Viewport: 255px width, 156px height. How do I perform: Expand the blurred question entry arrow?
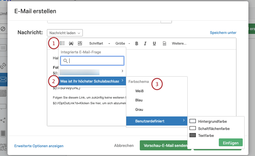click(x=122, y=71)
